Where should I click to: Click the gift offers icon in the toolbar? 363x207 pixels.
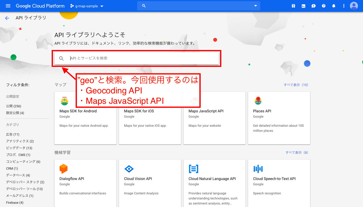point(293,6)
